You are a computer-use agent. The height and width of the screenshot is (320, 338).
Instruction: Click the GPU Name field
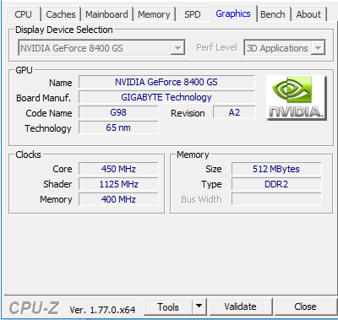(x=166, y=82)
